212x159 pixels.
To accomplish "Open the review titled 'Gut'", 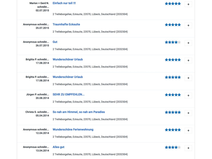I will (55, 42).
